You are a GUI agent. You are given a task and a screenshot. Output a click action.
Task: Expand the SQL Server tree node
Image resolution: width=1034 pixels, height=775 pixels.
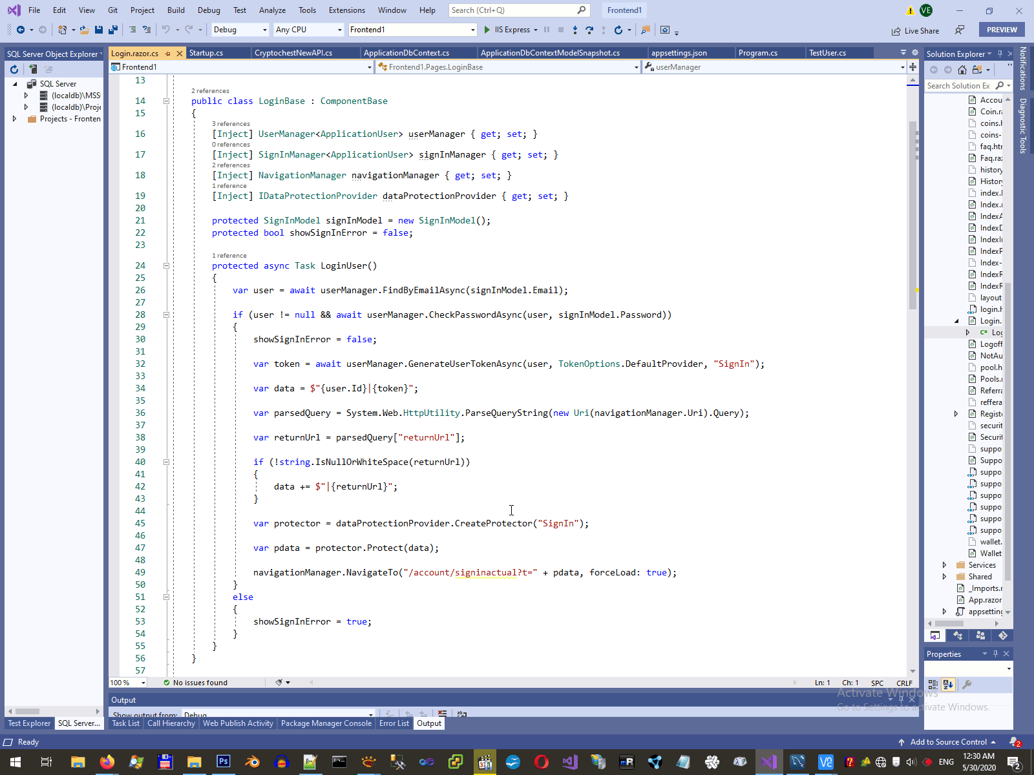tap(15, 84)
